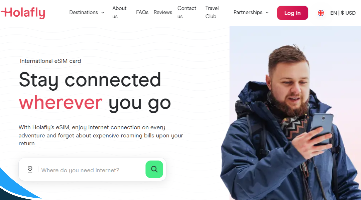Expand the Partnerships chevron arrow

tap(267, 12)
